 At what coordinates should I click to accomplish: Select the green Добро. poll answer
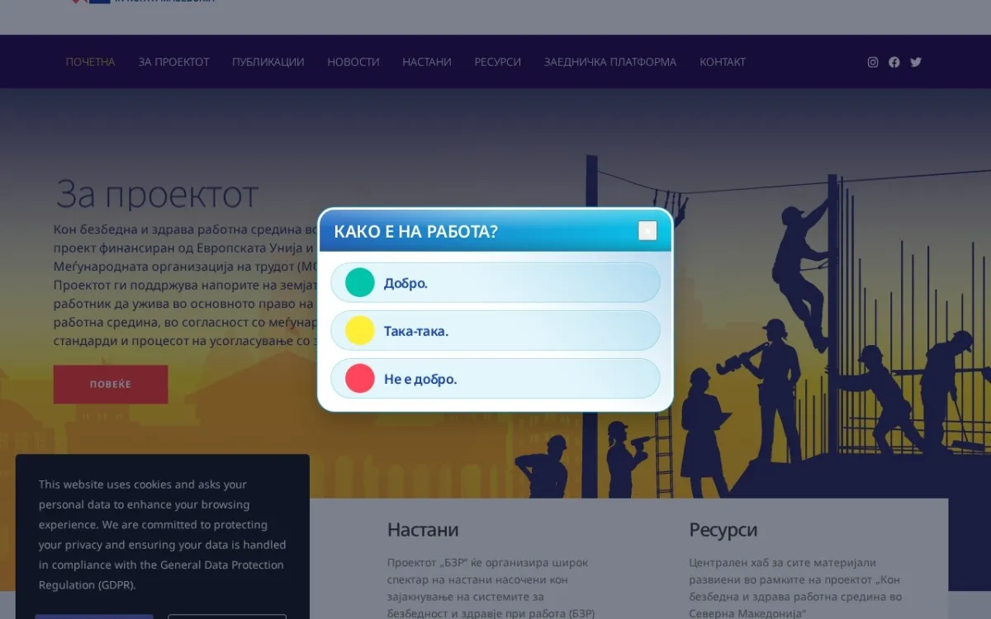pyautogui.click(x=495, y=283)
